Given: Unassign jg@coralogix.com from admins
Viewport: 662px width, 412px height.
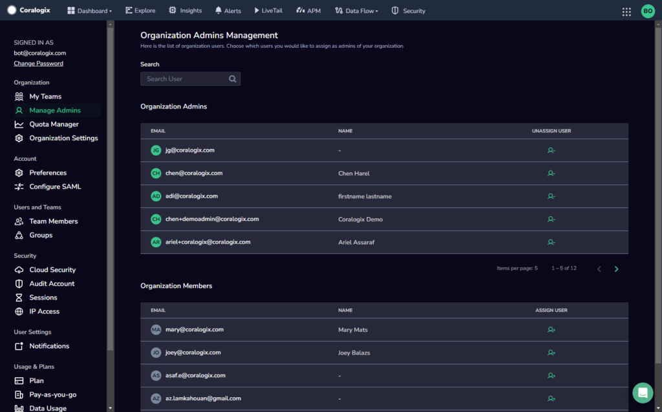Looking at the screenshot, I should coord(551,150).
